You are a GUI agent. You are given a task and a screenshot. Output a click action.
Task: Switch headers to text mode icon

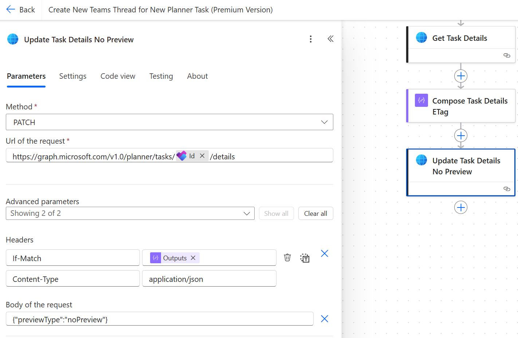pyautogui.click(x=305, y=258)
